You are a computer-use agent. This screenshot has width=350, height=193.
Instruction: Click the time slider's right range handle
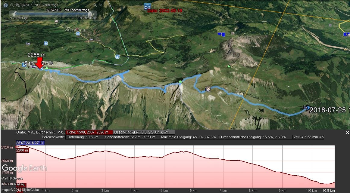pyautogui.click(x=89, y=14)
